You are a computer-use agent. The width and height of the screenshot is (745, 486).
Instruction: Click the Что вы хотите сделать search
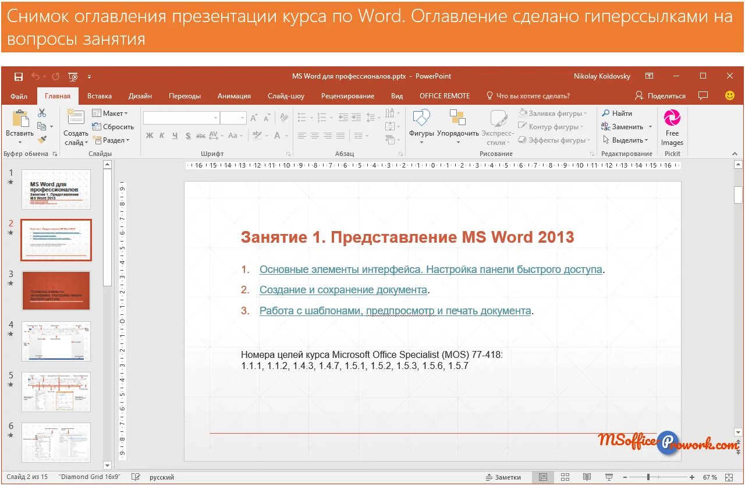pos(528,96)
